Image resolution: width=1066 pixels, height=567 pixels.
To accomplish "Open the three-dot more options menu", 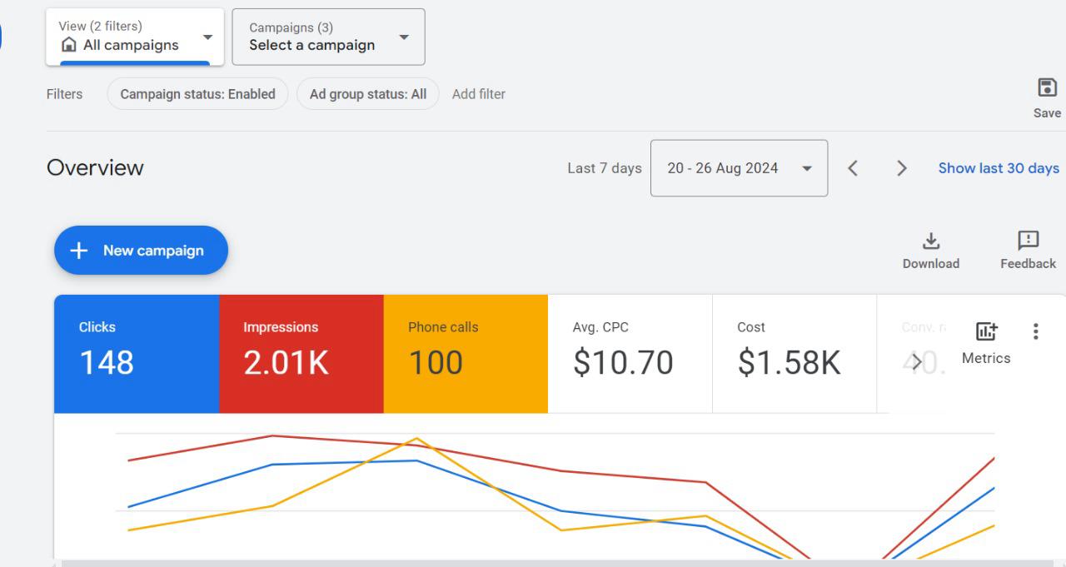I will [1035, 331].
